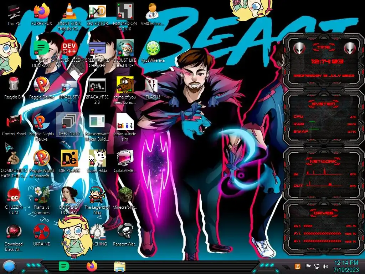365x274 pixels.
Task: Select the CollabVMB... monitor icon
Action: (125, 162)
